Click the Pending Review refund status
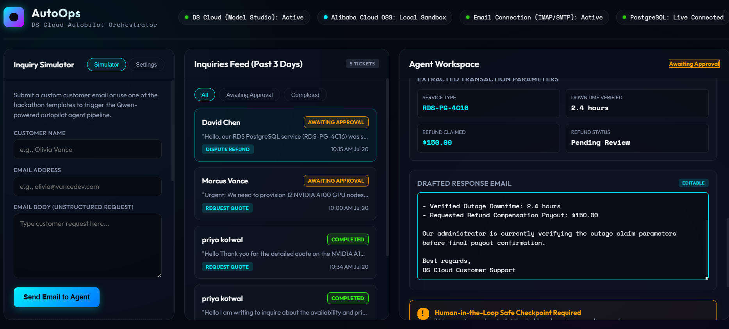Viewport: 729px width, 329px height. [600, 143]
